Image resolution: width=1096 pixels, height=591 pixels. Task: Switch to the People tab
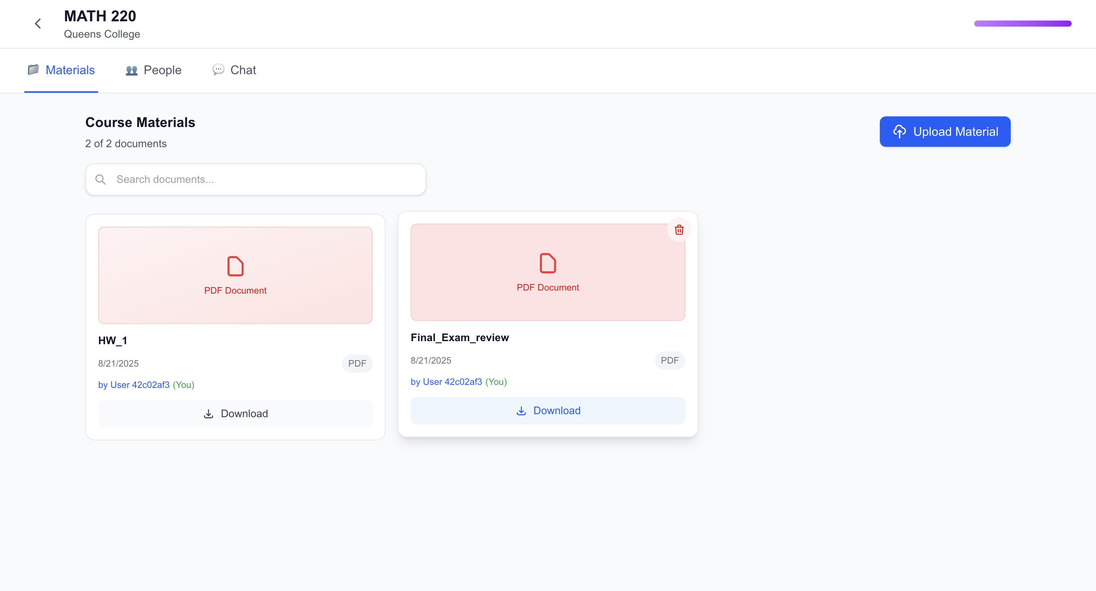pyautogui.click(x=162, y=70)
